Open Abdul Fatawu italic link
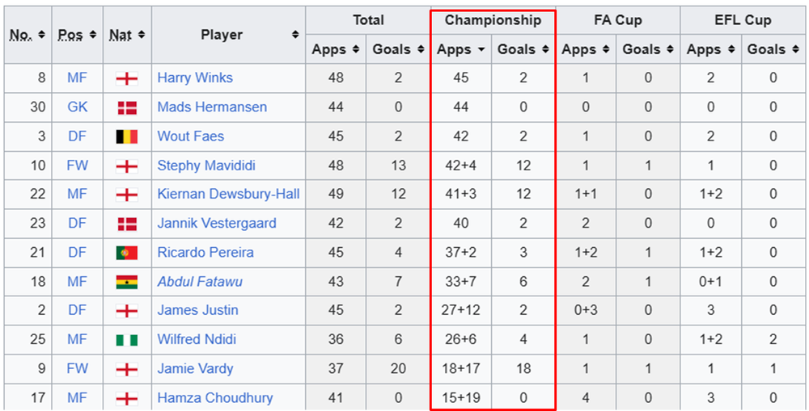The width and height of the screenshot is (809, 411). [200, 282]
